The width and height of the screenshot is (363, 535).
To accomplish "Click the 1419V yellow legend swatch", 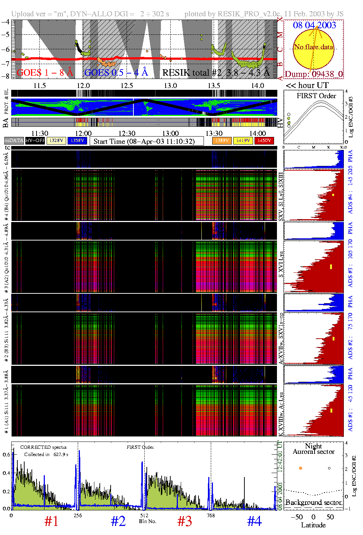I will (243, 141).
